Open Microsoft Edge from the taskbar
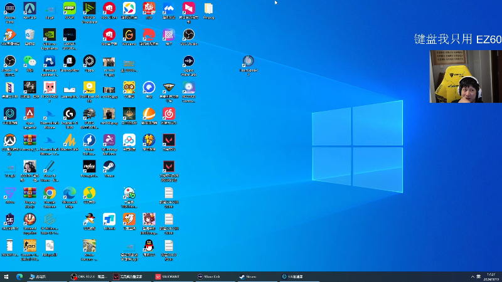This screenshot has height=282, width=502. pos(19,276)
